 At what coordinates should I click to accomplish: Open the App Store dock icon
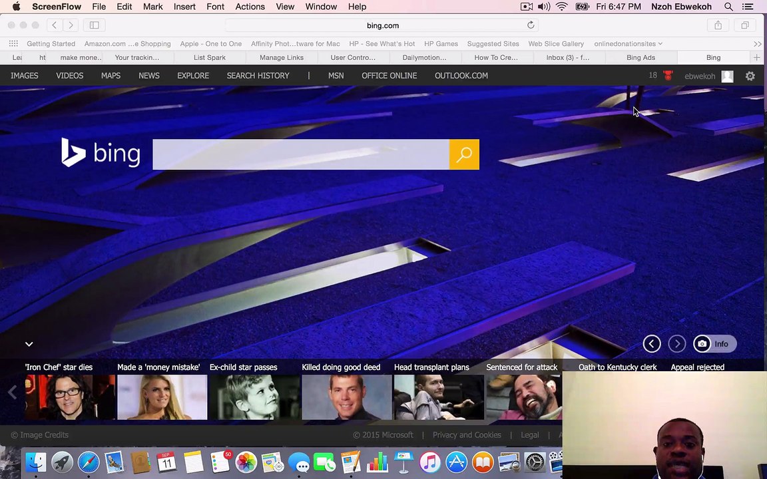pos(456,462)
